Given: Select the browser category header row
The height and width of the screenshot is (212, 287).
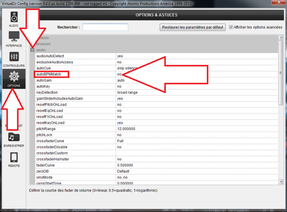Looking at the screenshot, I should coord(154,44).
